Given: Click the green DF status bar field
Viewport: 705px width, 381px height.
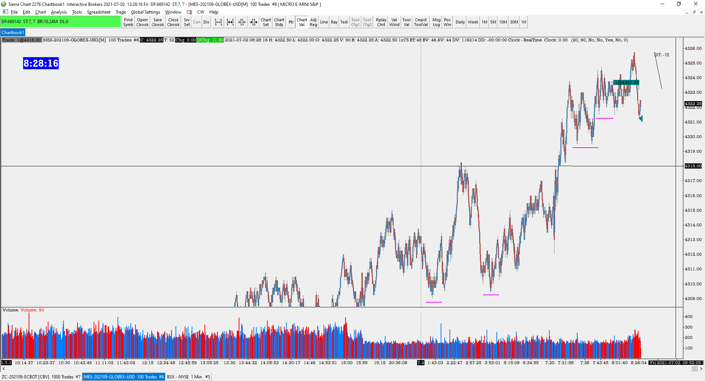Looking at the screenshot, I should point(61,22).
